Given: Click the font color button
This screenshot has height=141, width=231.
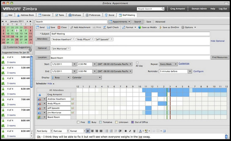Looking at the screenshot, I should pyautogui.click(x=140, y=131).
